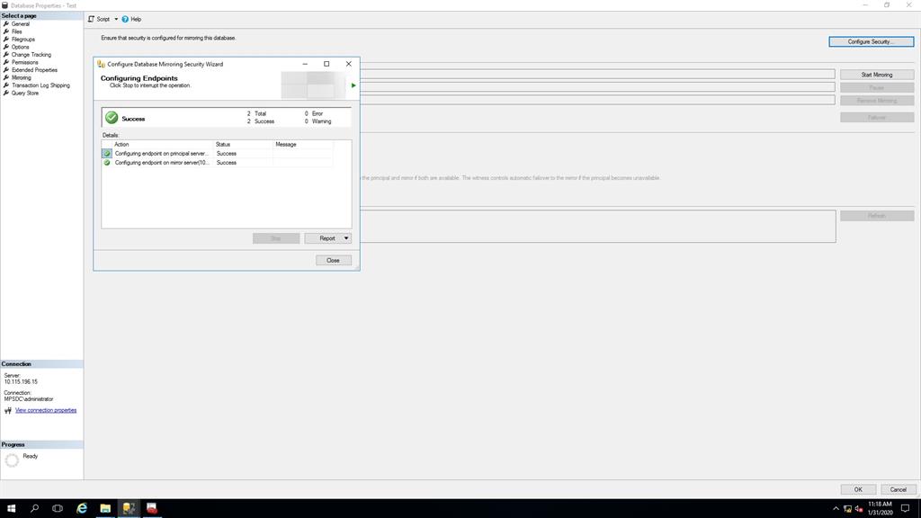Click the Configure Security button
Image resolution: width=921 pixels, height=518 pixels.
tap(871, 42)
